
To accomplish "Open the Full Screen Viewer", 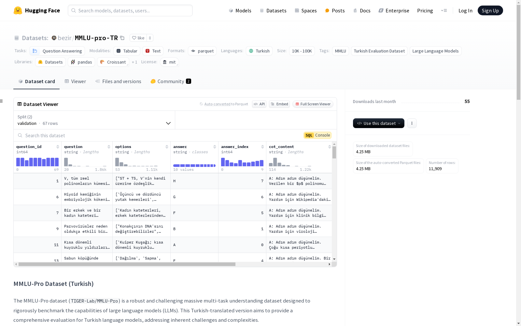I will [313, 104].
